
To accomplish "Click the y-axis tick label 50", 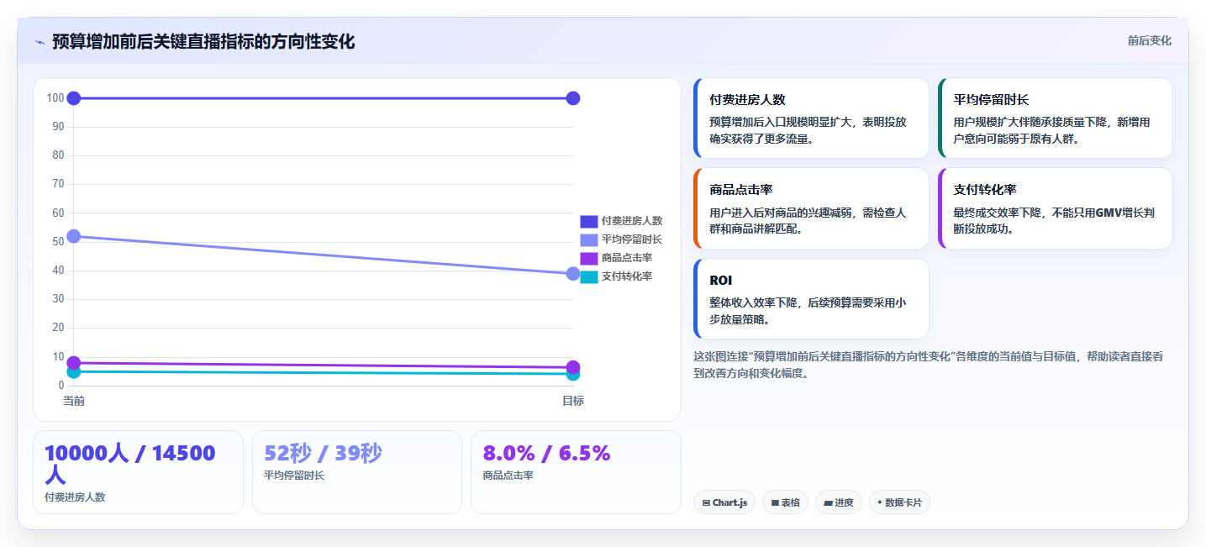I will click(58, 242).
